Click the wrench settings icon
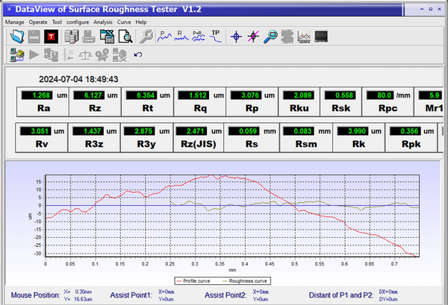This screenshot has width=448, height=305. pyautogui.click(x=147, y=36)
